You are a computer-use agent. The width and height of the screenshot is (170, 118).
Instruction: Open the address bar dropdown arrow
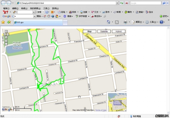(x=117, y=3)
